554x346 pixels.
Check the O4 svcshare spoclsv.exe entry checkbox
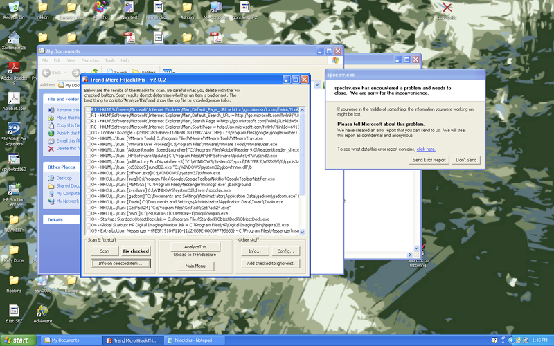[x=88, y=190]
